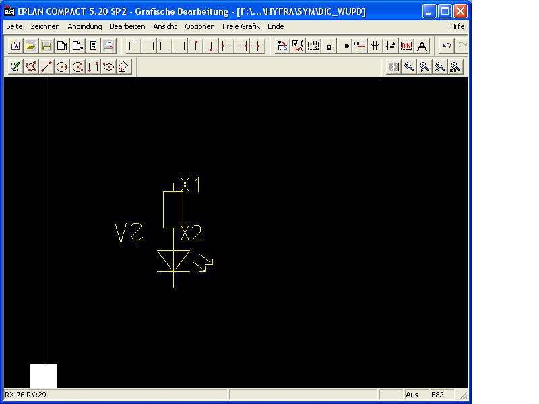Click the X1 connection label

191,184
